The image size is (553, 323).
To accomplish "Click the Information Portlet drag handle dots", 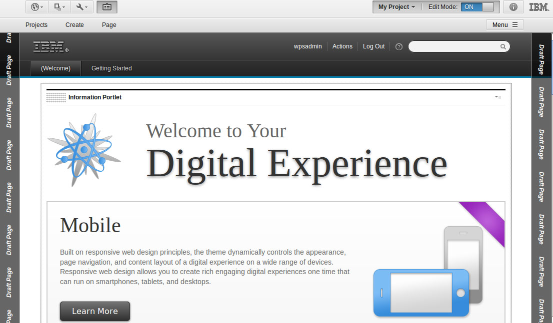I will (x=55, y=97).
